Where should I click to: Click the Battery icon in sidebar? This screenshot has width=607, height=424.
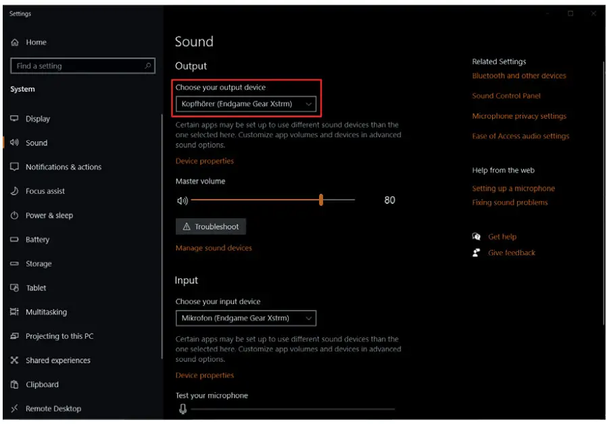15,240
